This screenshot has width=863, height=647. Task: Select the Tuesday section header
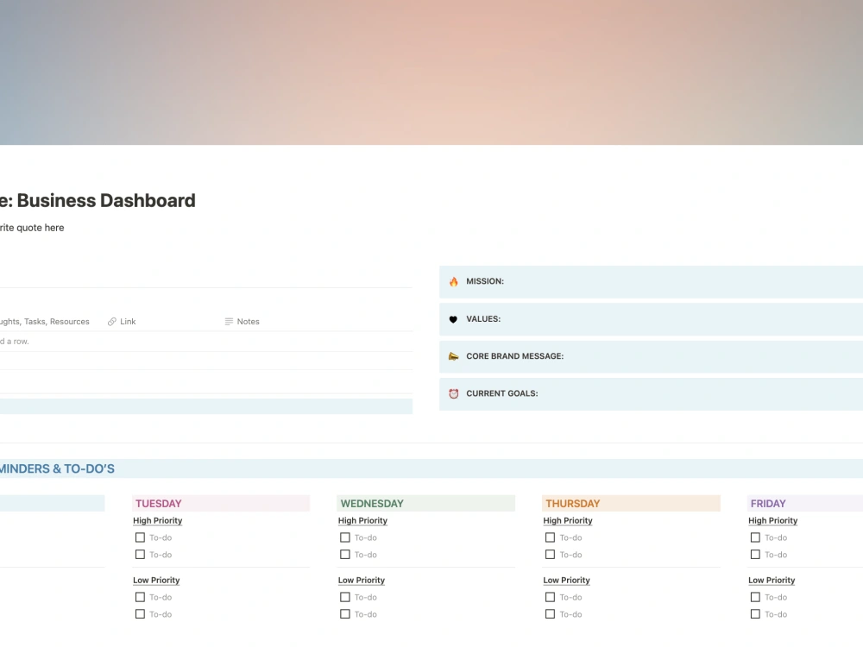(158, 503)
